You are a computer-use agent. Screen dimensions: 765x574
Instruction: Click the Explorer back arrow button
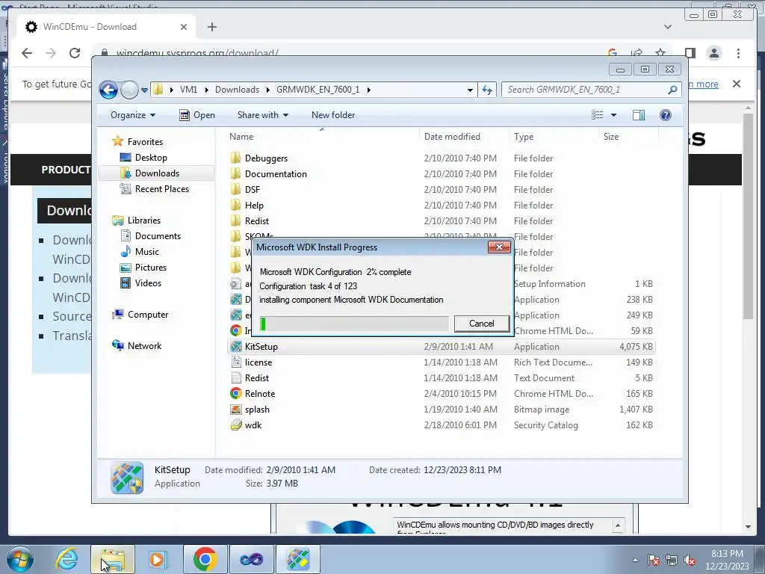(108, 90)
